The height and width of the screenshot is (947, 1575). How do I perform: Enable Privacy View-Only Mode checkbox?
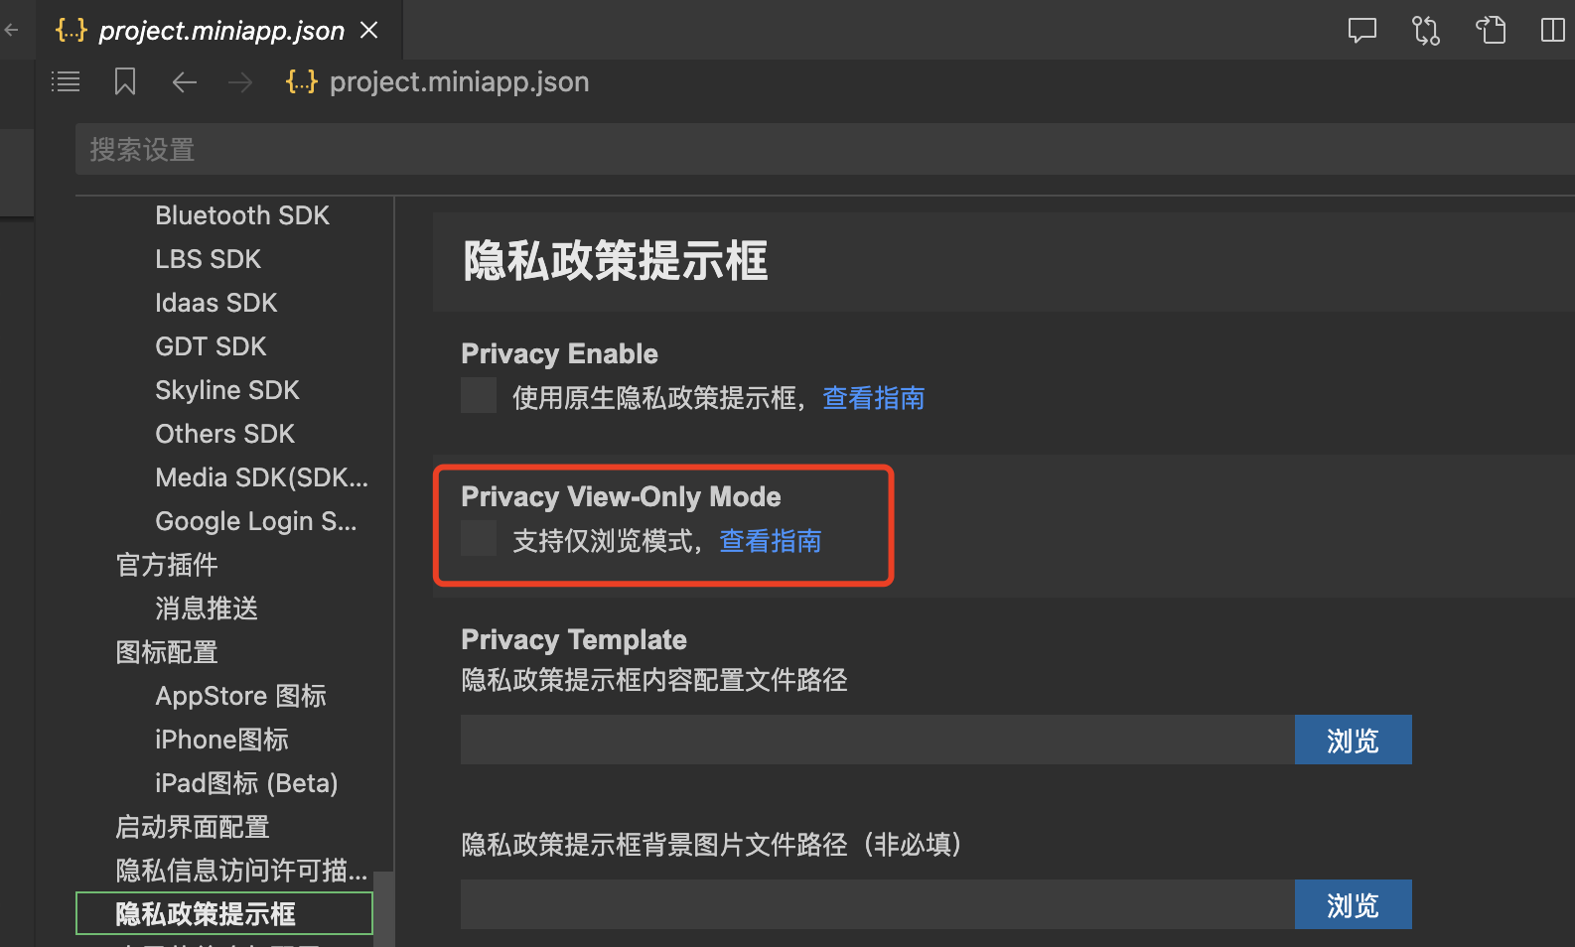click(x=479, y=539)
